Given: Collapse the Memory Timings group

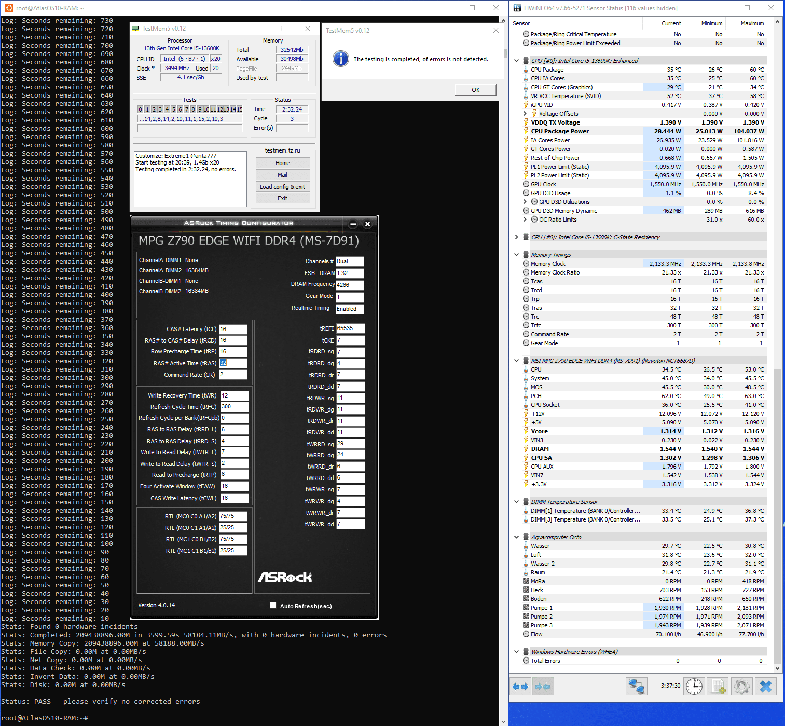Looking at the screenshot, I should pos(516,255).
